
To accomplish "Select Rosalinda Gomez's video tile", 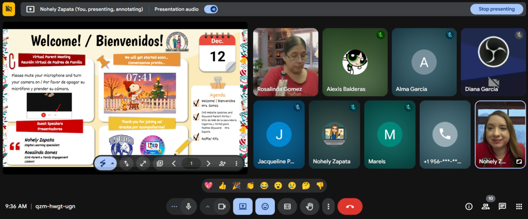I will [x=286, y=62].
